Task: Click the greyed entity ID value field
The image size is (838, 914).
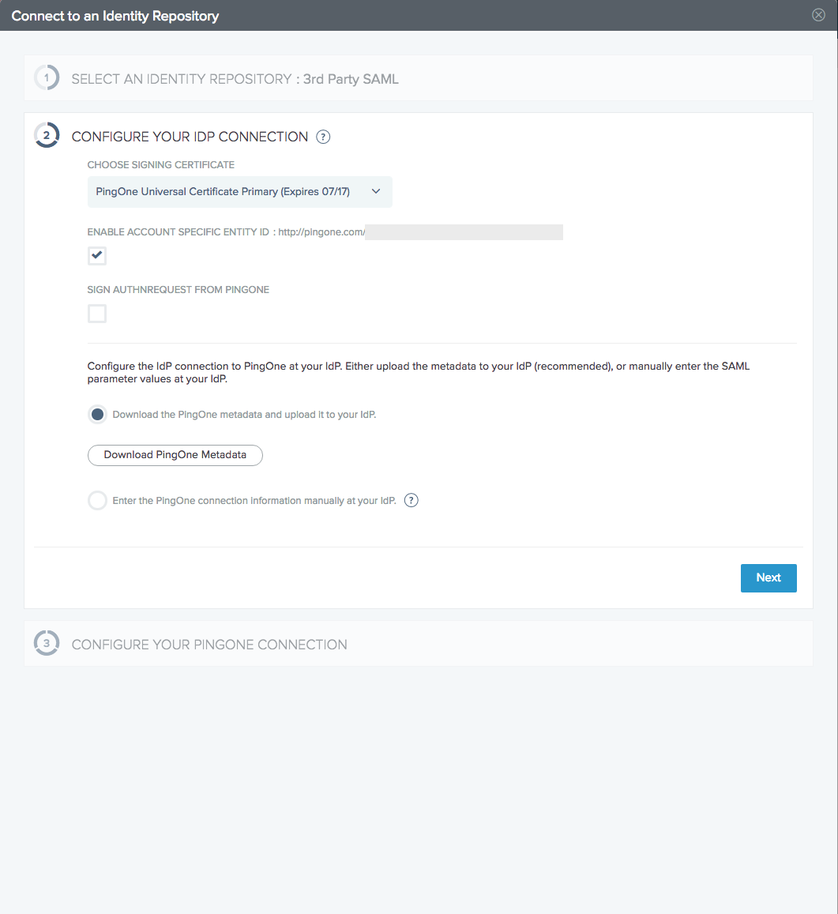Action: pyautogui.click(x=464, y=232)
